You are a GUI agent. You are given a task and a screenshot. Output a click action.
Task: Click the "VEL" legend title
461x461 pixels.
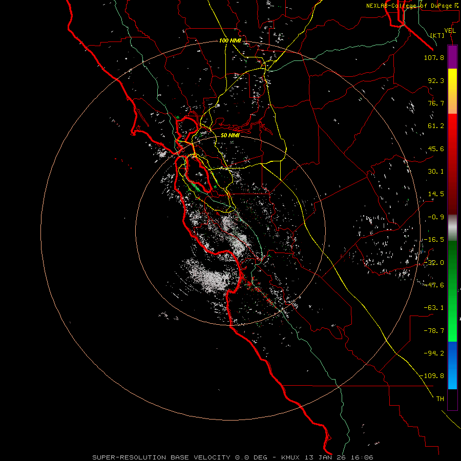(x=450, y=31)
